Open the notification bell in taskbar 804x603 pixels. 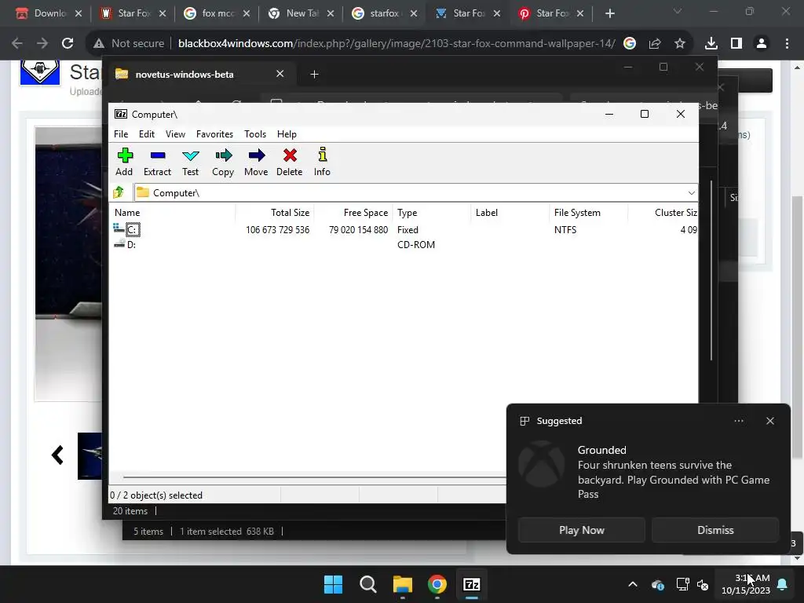tap(782, 584)
